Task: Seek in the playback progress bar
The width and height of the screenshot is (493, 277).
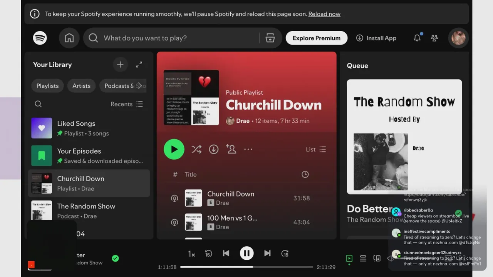Action: [x=246, y=267]
